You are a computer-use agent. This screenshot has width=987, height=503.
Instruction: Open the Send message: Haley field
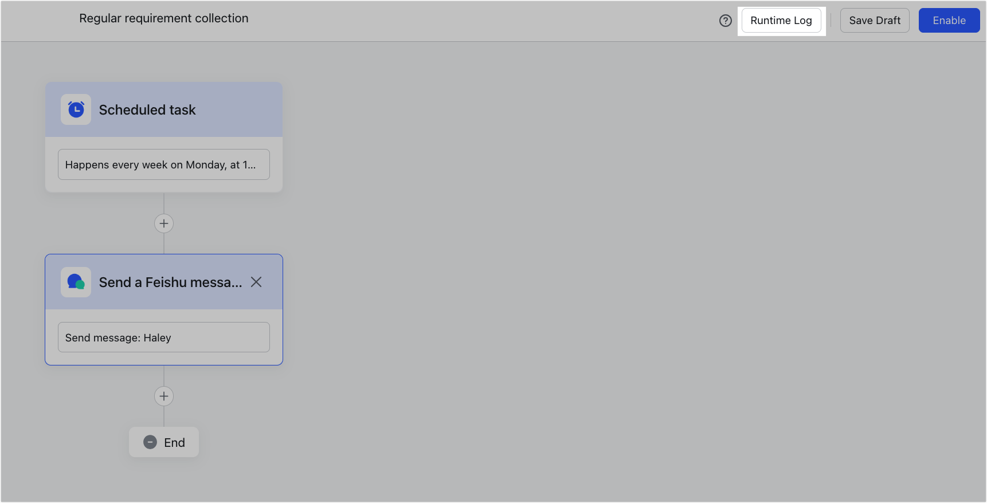[164, 337]
